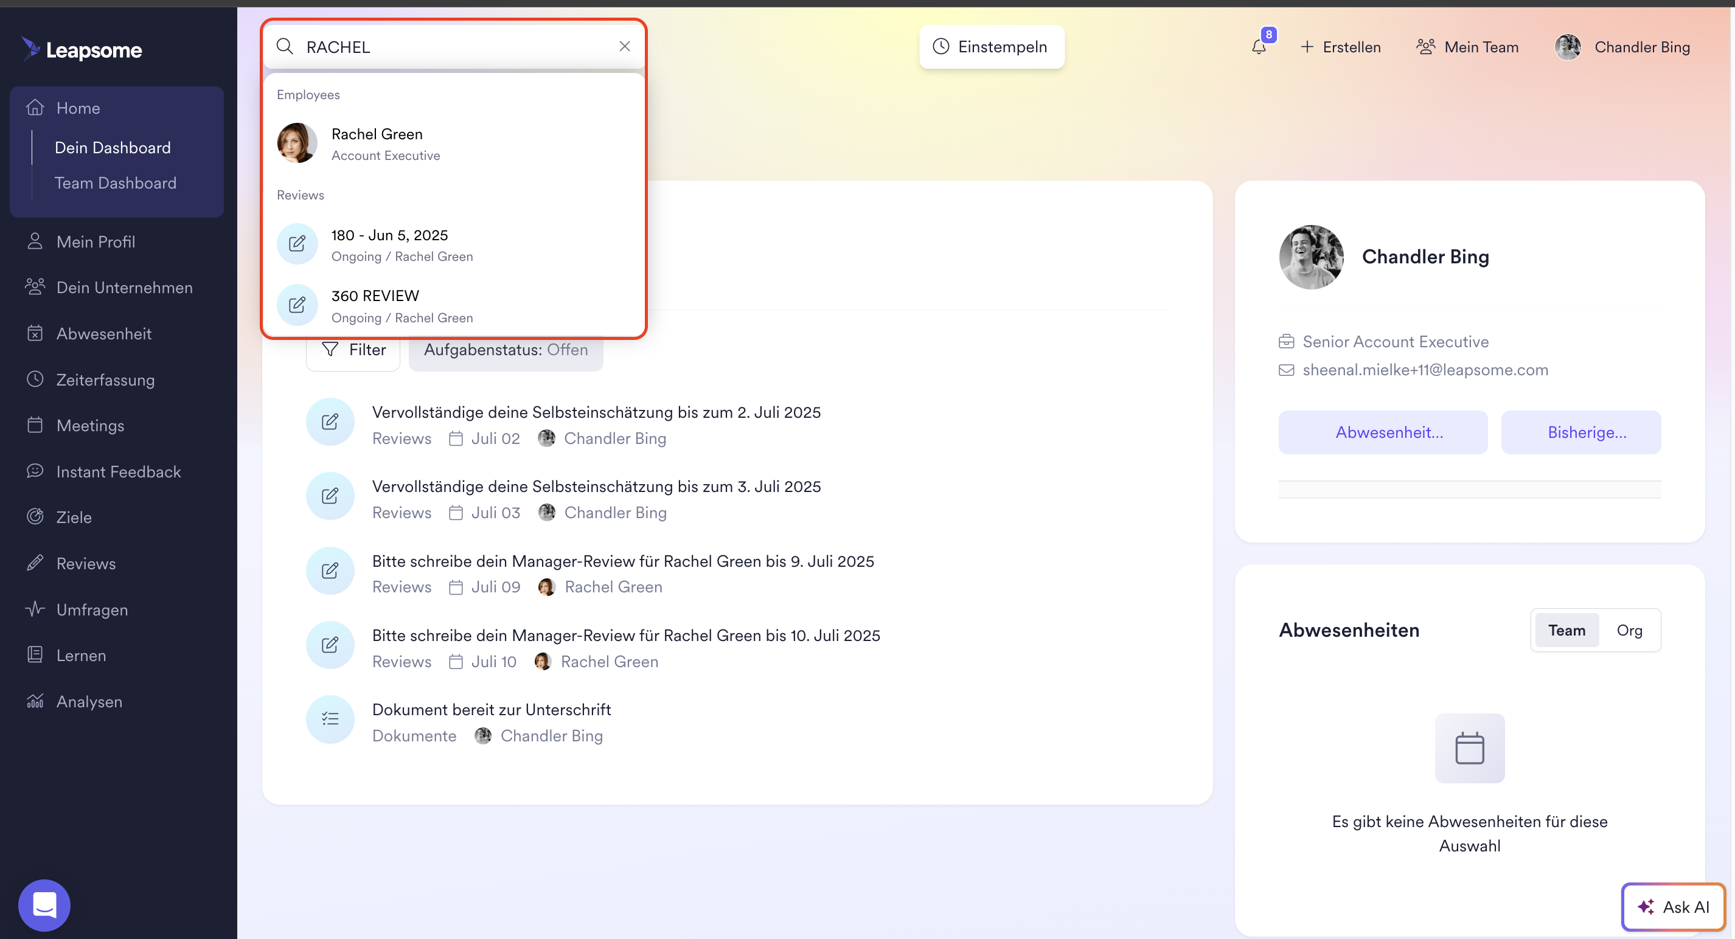1735x939 pixels.
Task: Open Manager-Review task due 10. Juli 2025
Action: coord(626,635)
